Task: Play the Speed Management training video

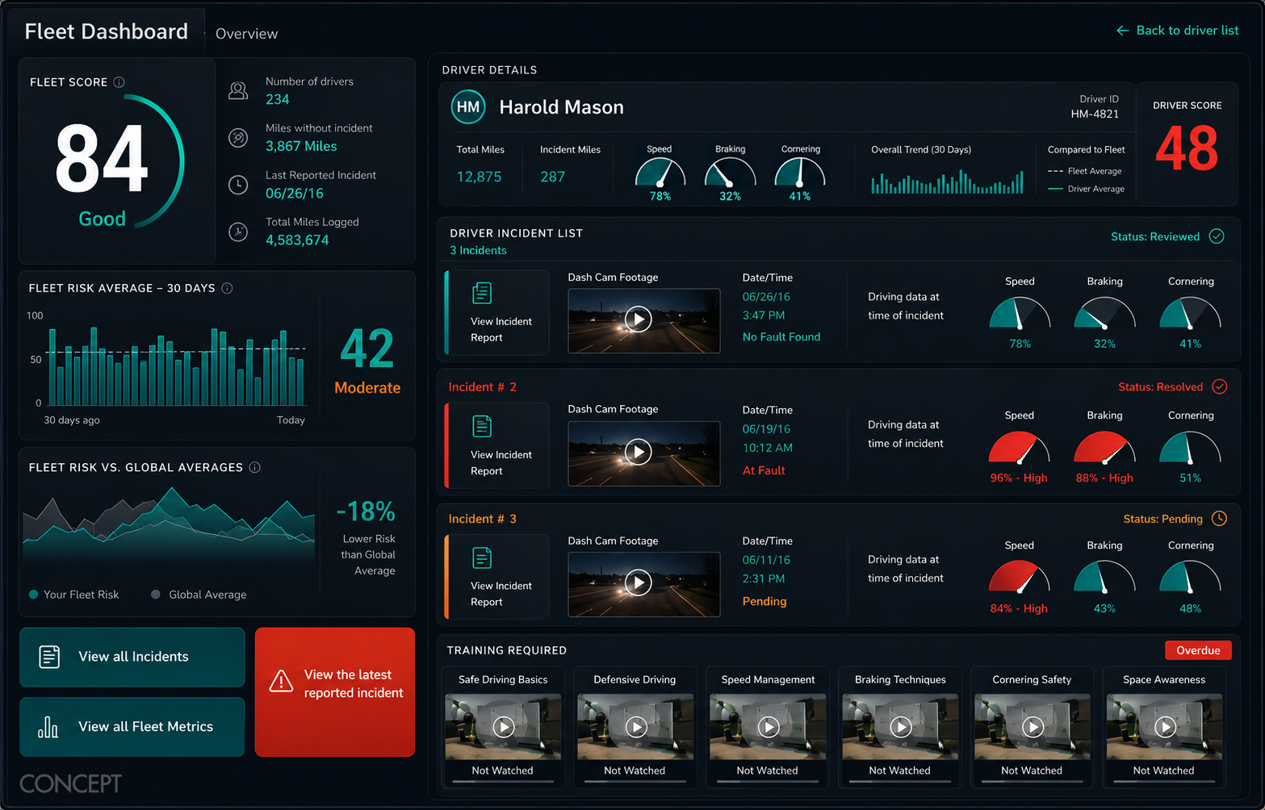Action: coord(769,727)
